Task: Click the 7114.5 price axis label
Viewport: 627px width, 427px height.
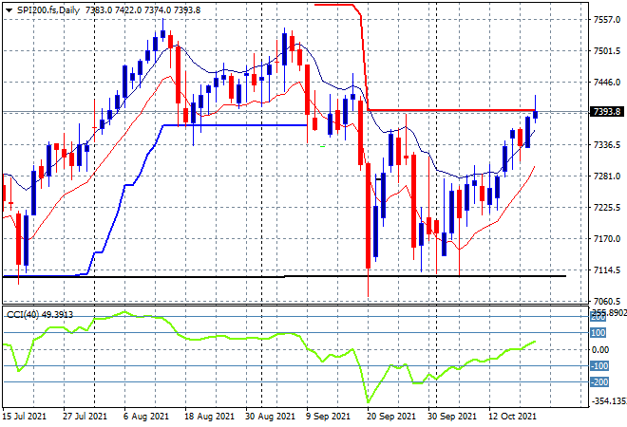Action: (x=607, y=270)
